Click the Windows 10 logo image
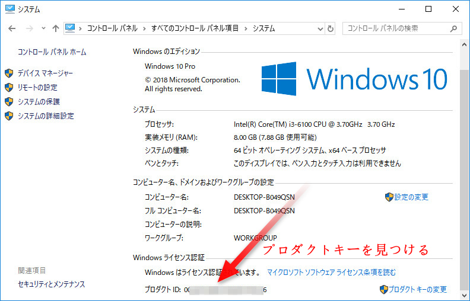Image resolution: width=470 pixels, height=301 pixels. (354, 79)
